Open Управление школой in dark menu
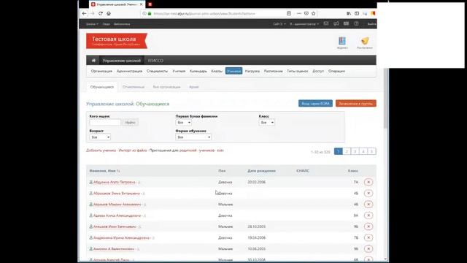The image size is (467, 263). point(122,60)
